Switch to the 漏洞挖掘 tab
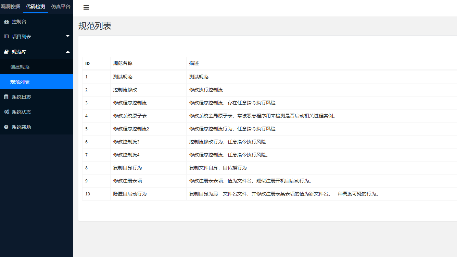This screenshot has height=257, width=457. [x=11, y=6]
